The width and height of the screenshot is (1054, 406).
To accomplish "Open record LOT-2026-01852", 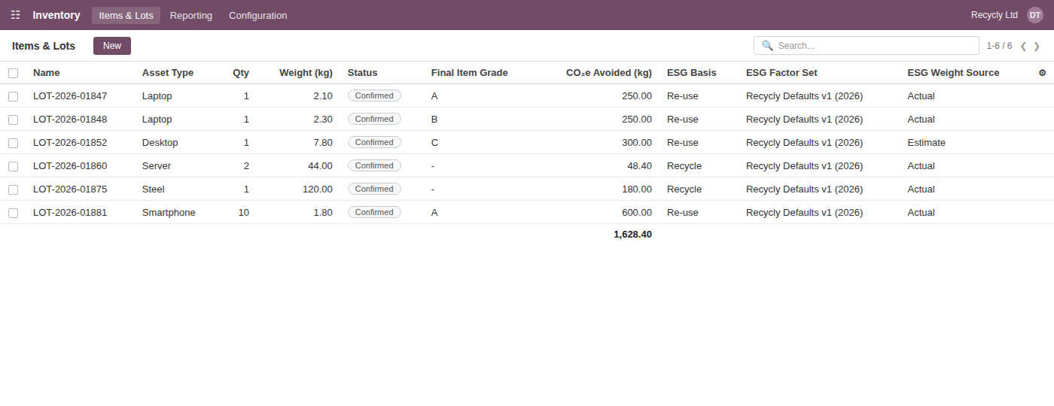I will [x=70, y=143].
